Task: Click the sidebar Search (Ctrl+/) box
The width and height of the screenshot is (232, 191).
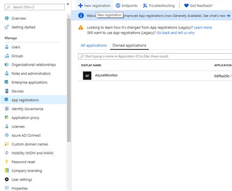Action: tap(34, 7)
